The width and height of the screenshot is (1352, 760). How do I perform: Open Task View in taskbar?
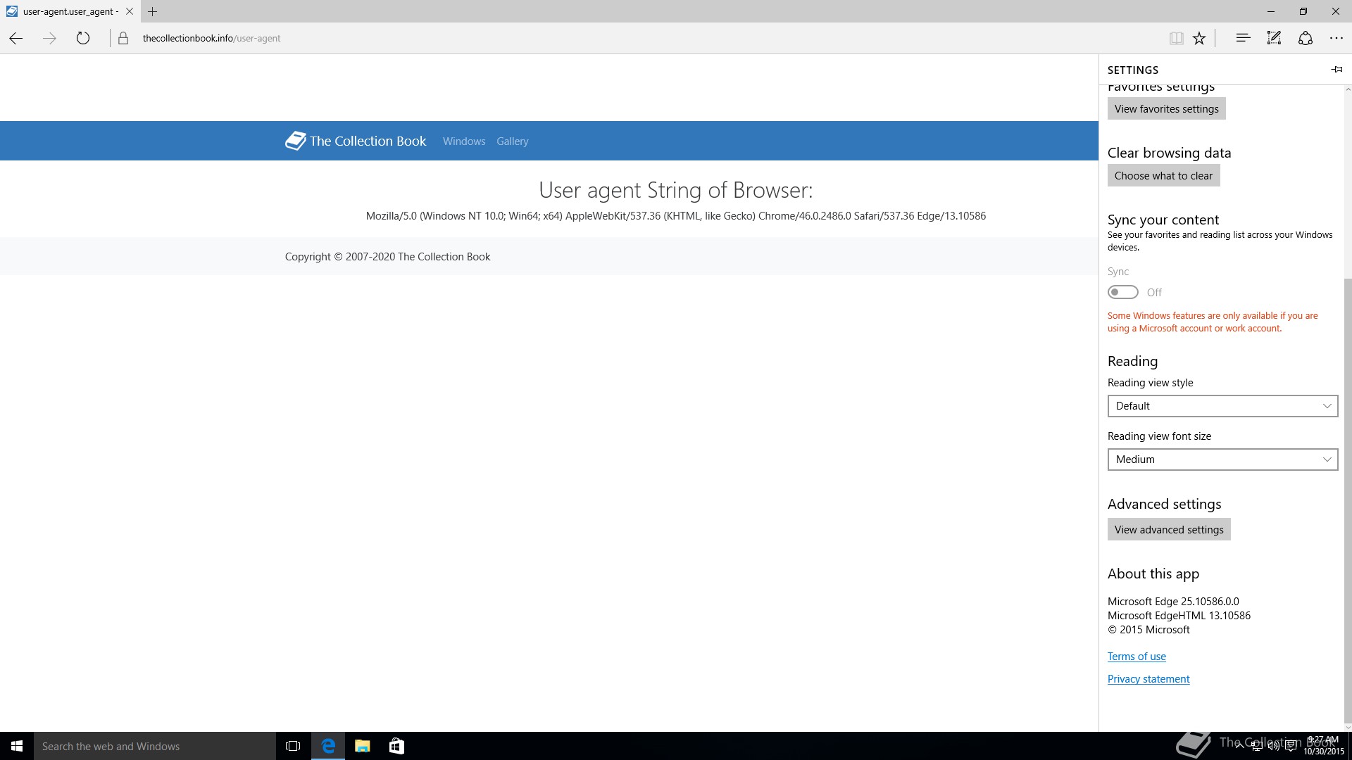[293, 746]
